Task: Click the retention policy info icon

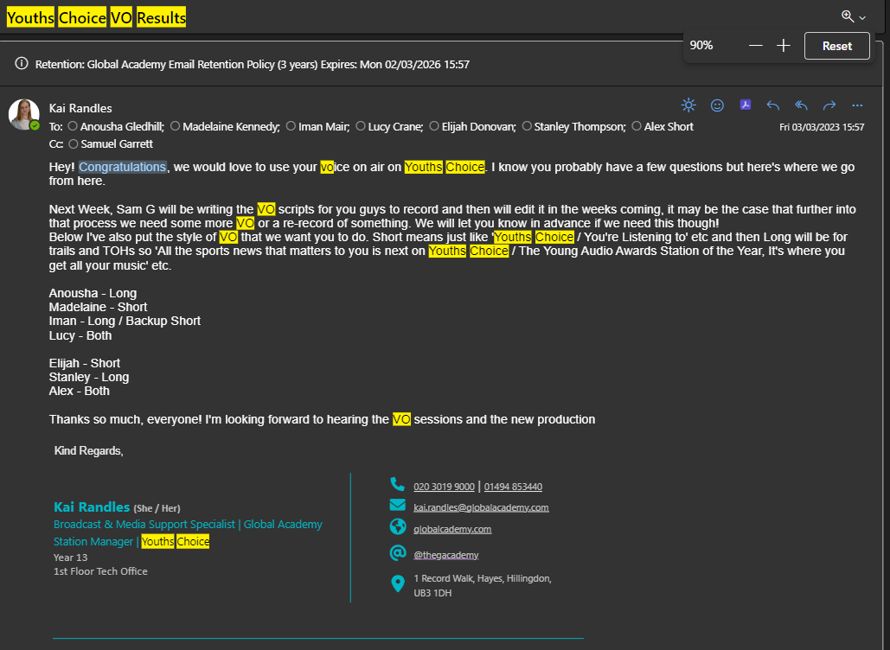Action: point(22,64)
